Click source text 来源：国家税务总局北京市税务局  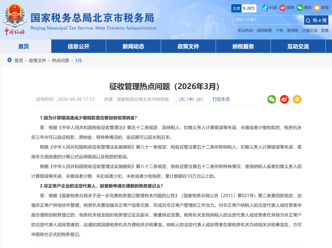[x=136, y=99]
